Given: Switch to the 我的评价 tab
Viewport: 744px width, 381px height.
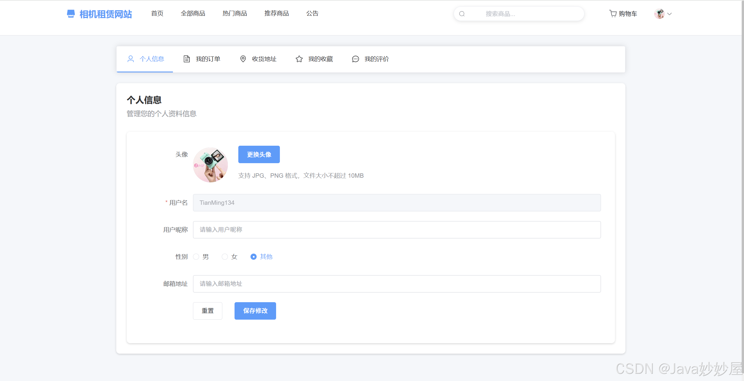Looking at the screenshot, I should coord(370,59).
